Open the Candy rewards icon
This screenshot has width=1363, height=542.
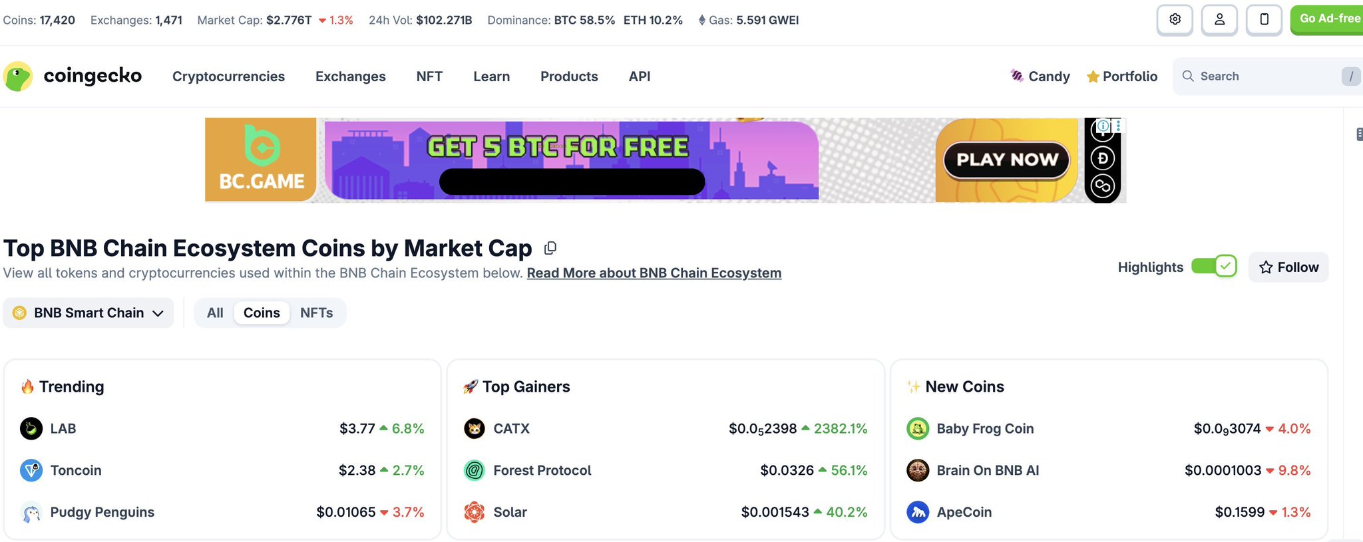point(1017,76)
